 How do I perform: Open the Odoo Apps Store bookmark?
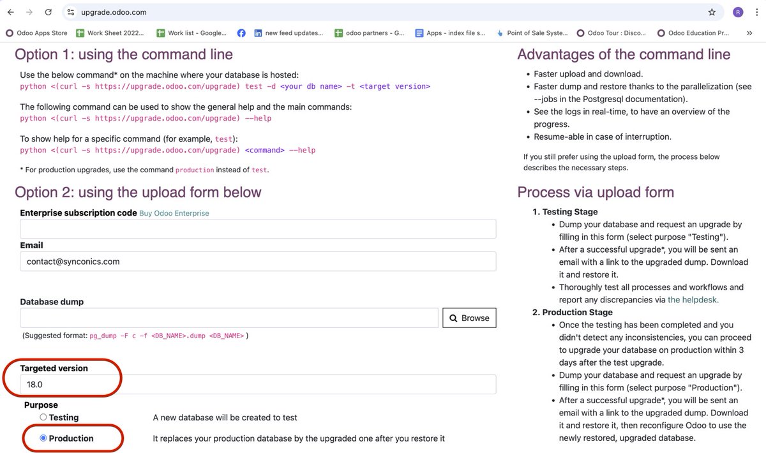pyautogui.click(x=36, y=33)
